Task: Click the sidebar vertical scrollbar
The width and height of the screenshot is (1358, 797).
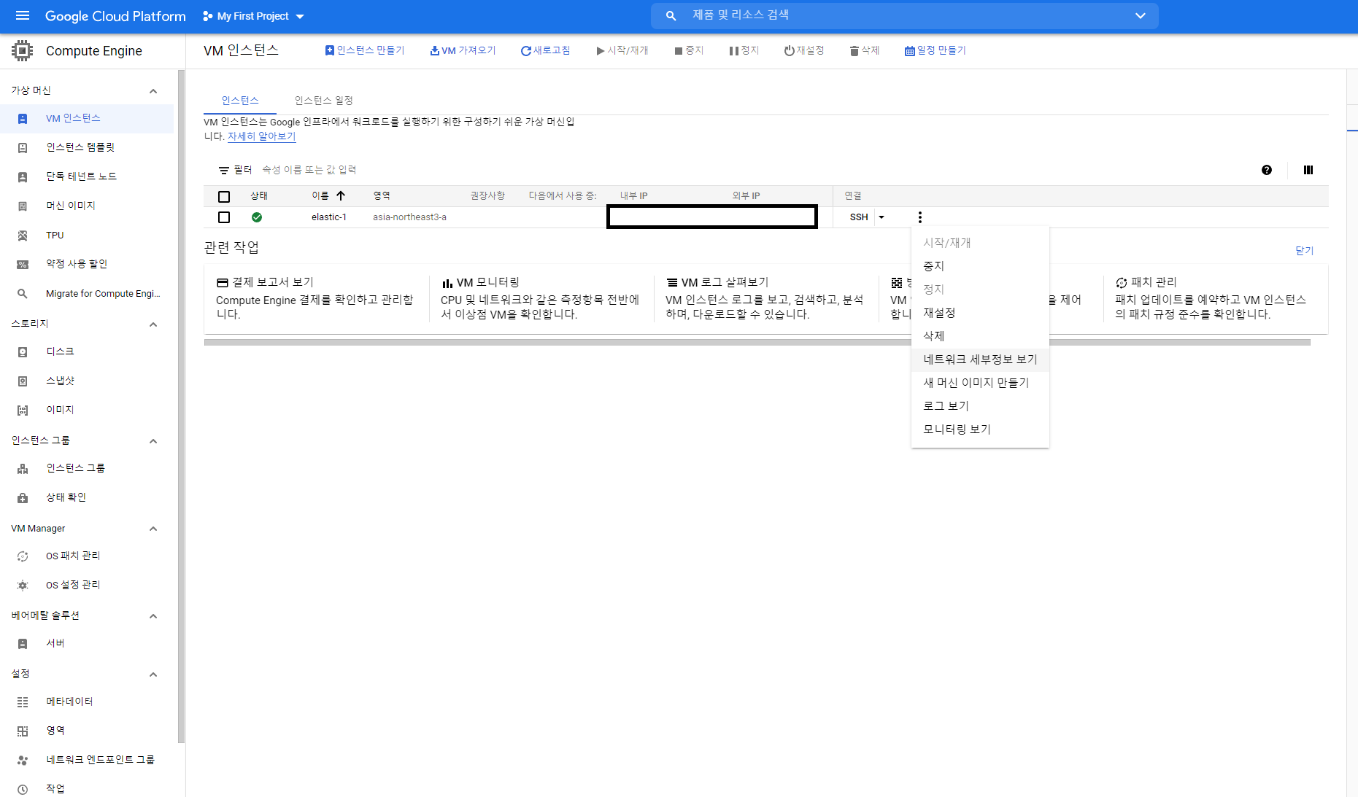Action: point(181,405)
